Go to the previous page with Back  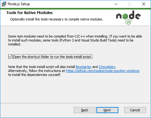pyautogui.click(x=85, y=110)
